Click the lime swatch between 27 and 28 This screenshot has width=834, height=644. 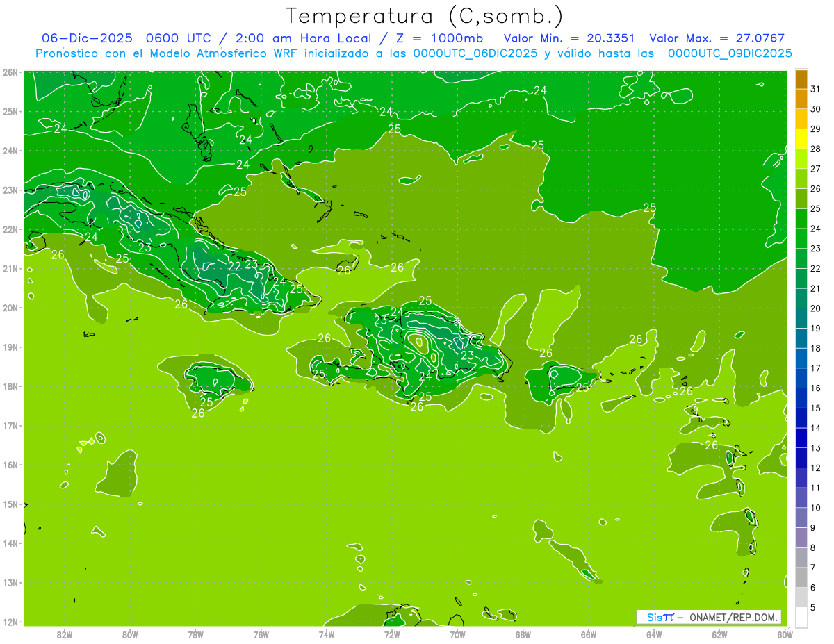click(801, 159)
